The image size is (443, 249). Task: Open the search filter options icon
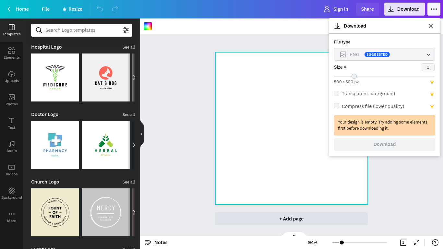click(126, 30)
